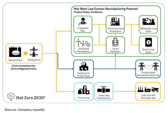The image size is (168, 113).
Task: Select the Processing plant icon
Action: [x=83, y=90]
